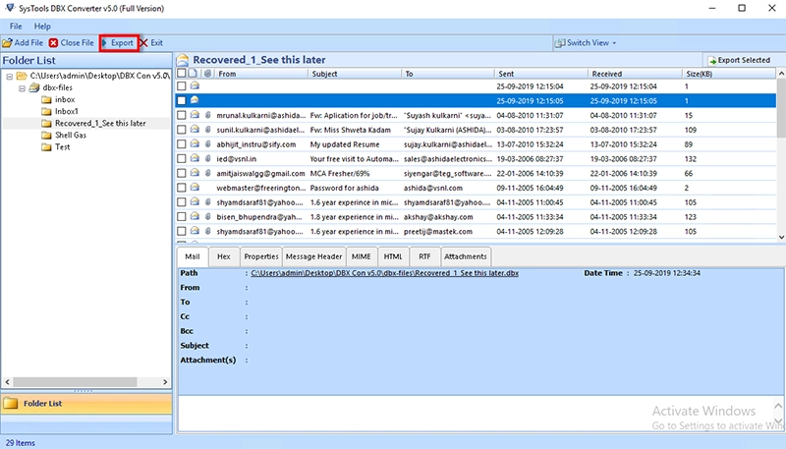Viewport: 786px width, 449px height.
Task: Switch to the Message Header tab
Action: pos(313,256)
